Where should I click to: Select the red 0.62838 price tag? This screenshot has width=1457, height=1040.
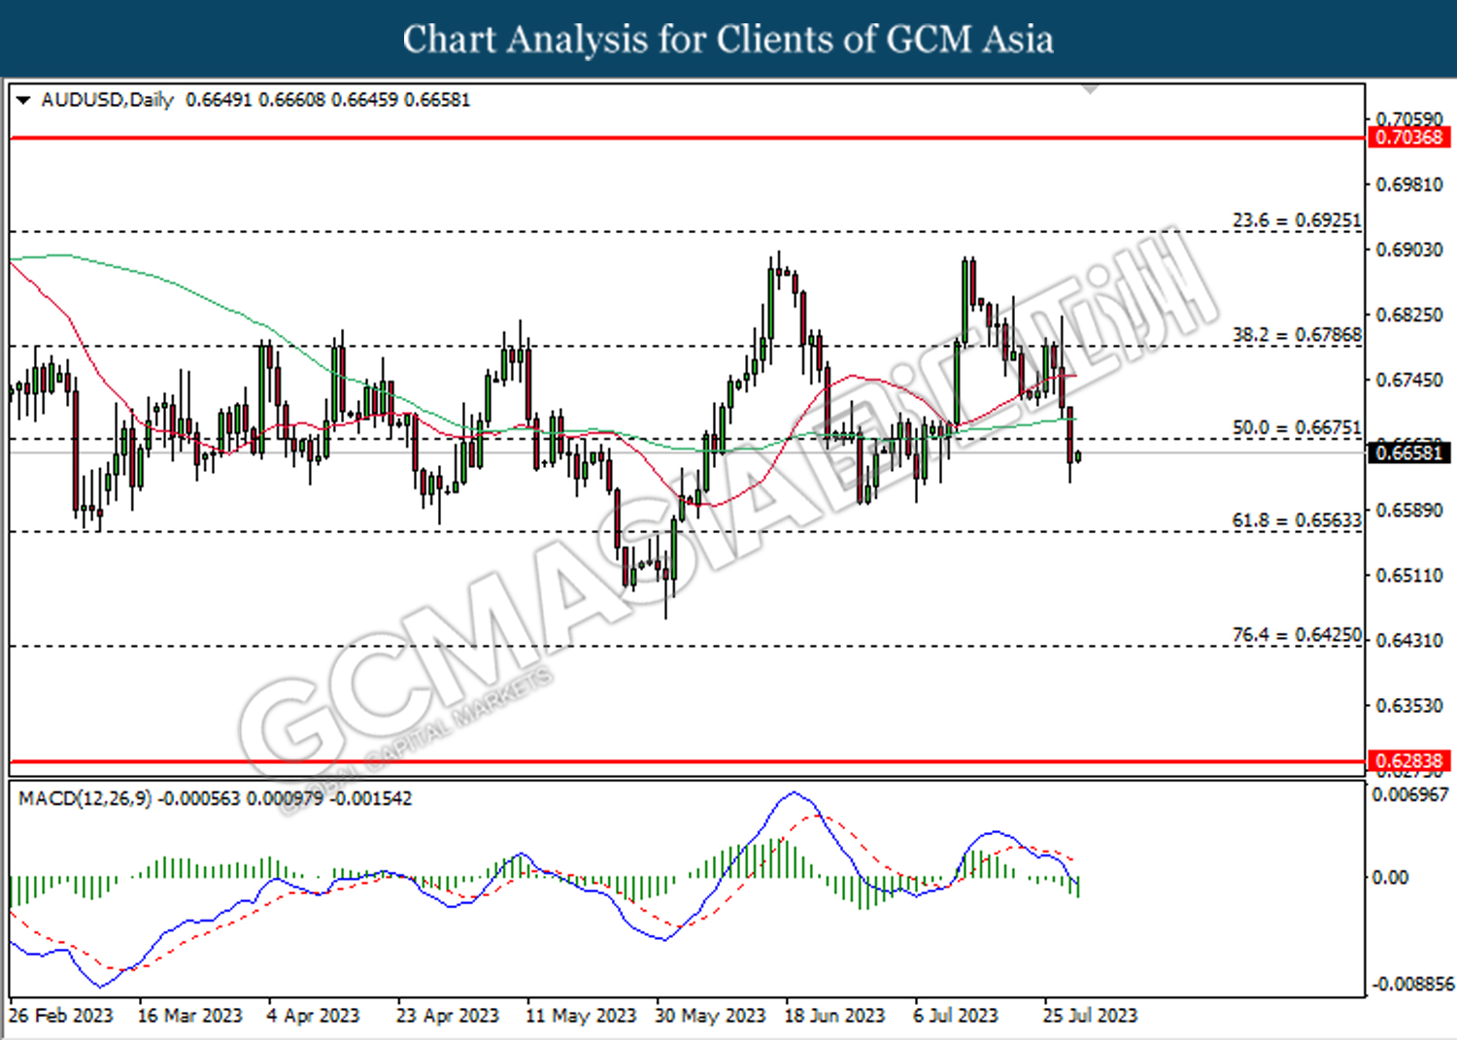[x=1408, y=760]
